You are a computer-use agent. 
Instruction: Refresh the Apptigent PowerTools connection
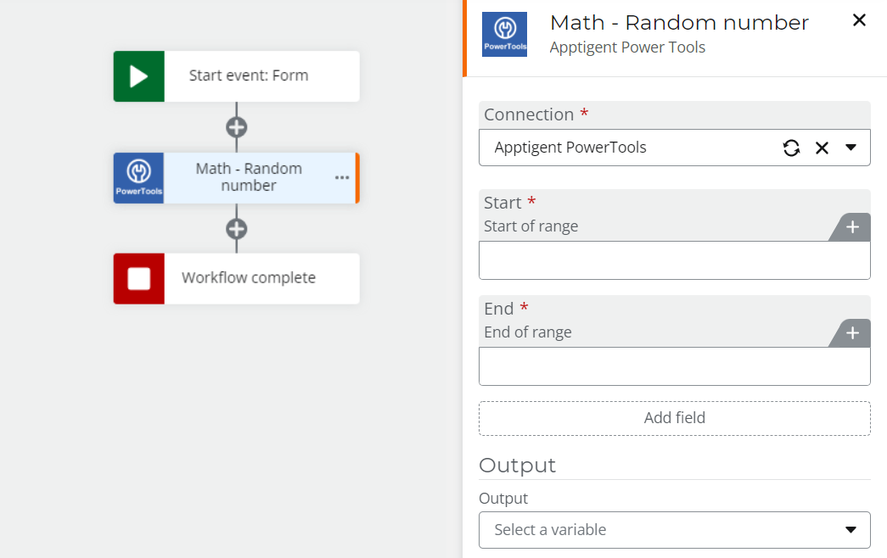point(792,147)
